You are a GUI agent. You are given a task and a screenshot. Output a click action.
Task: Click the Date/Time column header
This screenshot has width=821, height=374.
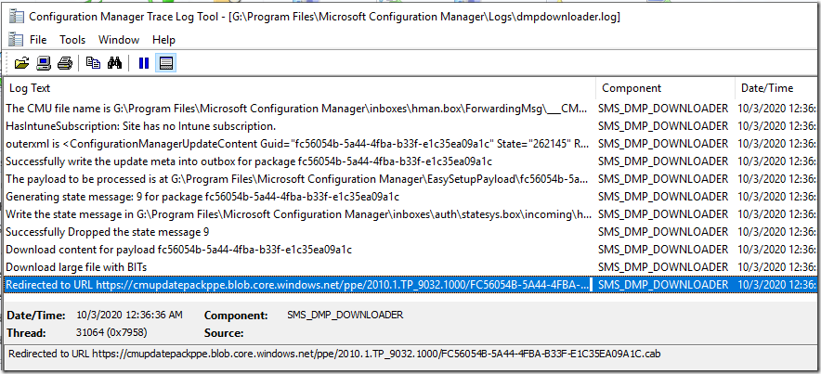point(766,88)
